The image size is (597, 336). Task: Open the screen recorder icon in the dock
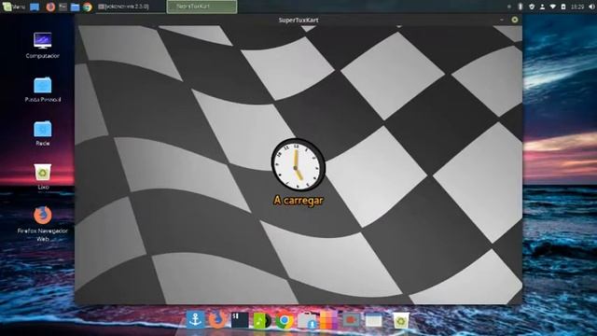point(351,320)
